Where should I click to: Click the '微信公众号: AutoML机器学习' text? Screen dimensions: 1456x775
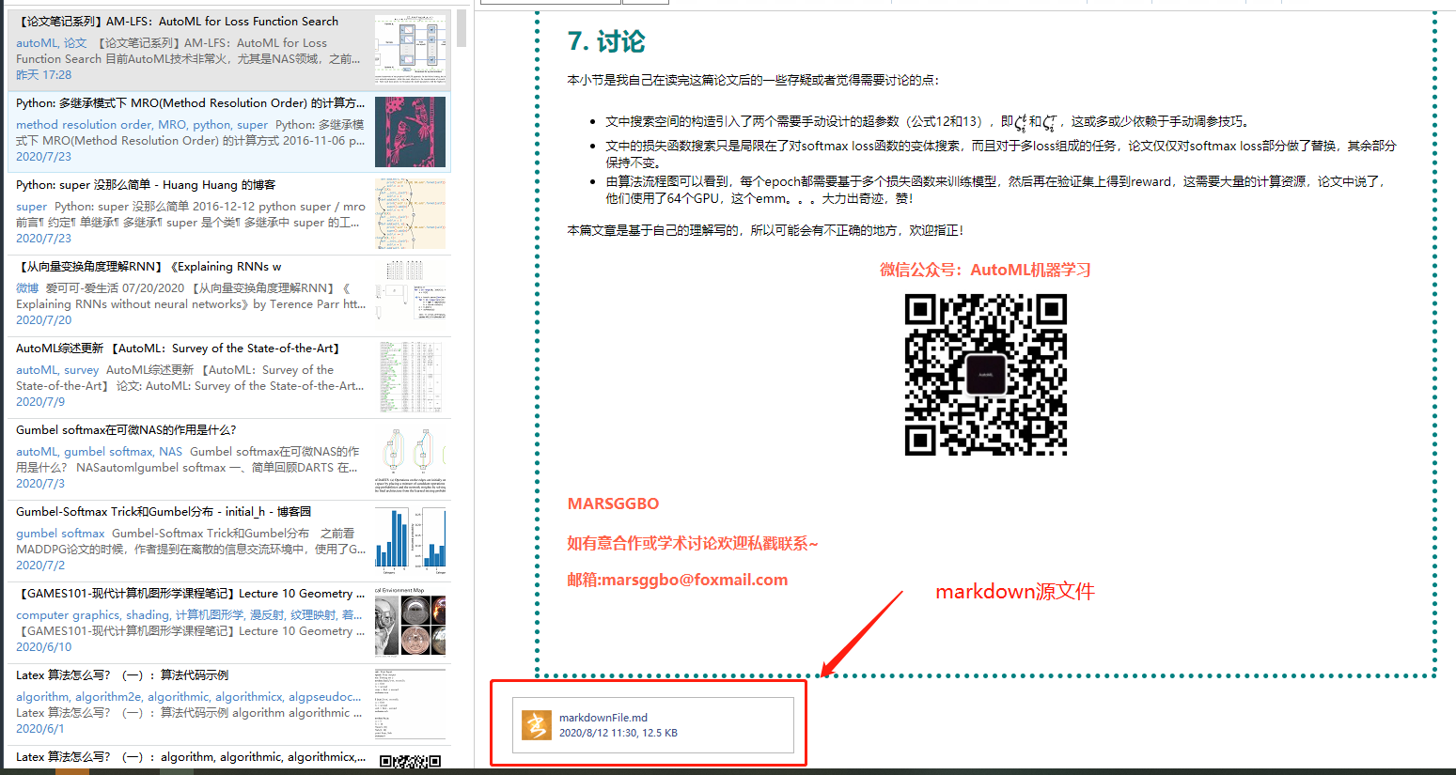[x=985, y=270]
